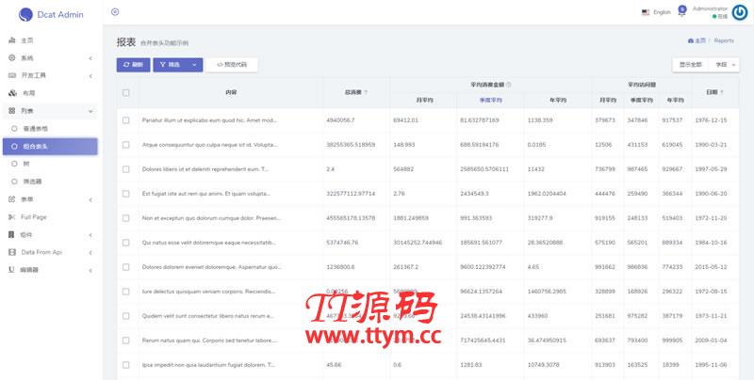Click the cell value 30145252.744946

point(418,243)
